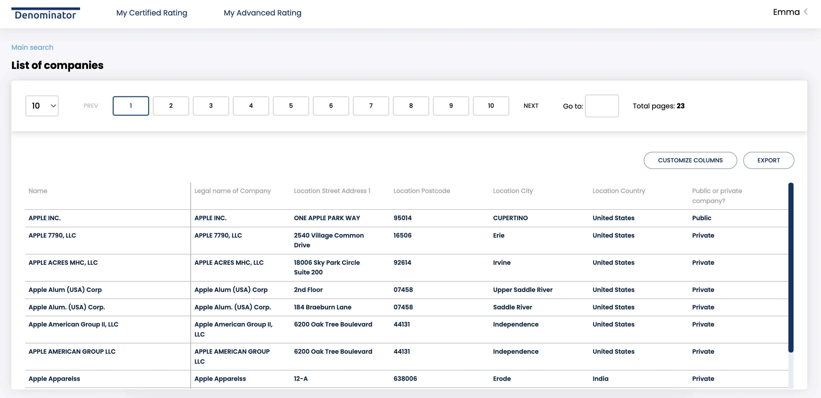Image resolution: width=821 pixels, height=398 pixels.
Task: Open My Certified Rating menu
Action: [x=152, y=13]
